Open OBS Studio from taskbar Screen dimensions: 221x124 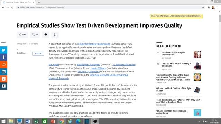pos(95,121)
